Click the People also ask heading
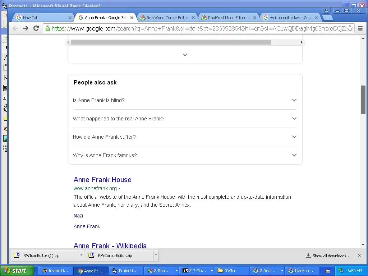 (95, 82)
